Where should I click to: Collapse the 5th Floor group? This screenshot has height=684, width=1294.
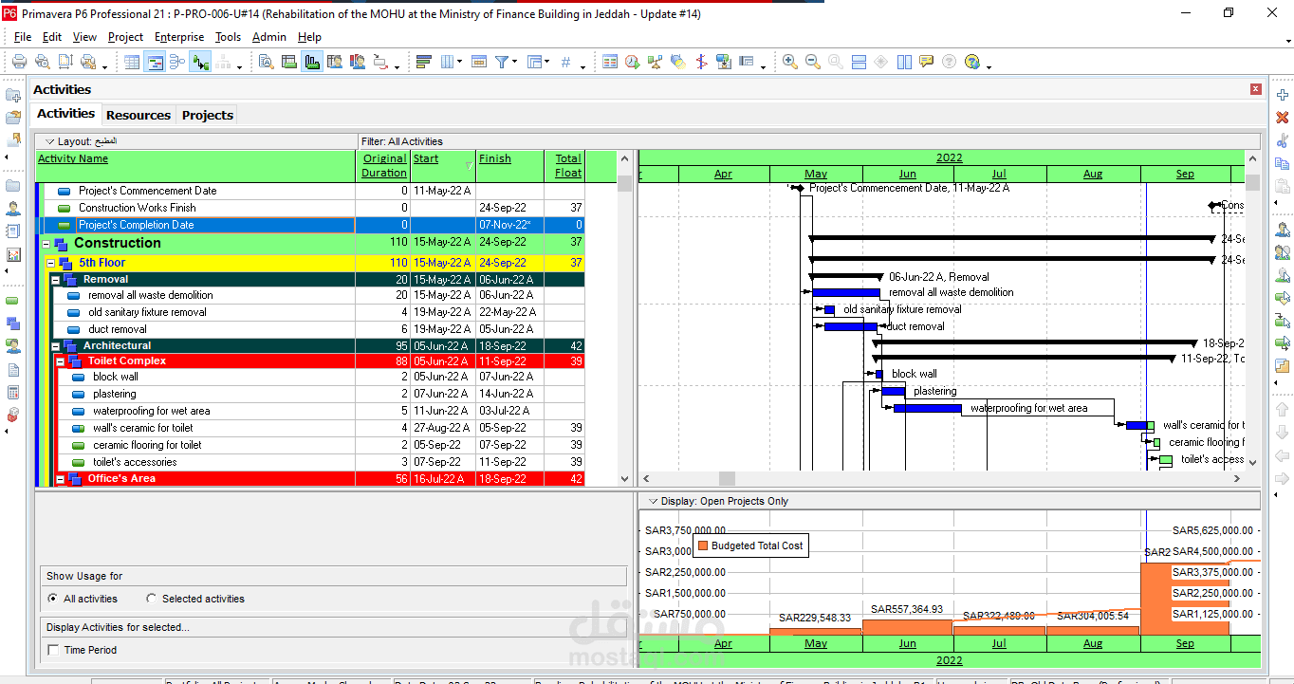click(51, 263)
